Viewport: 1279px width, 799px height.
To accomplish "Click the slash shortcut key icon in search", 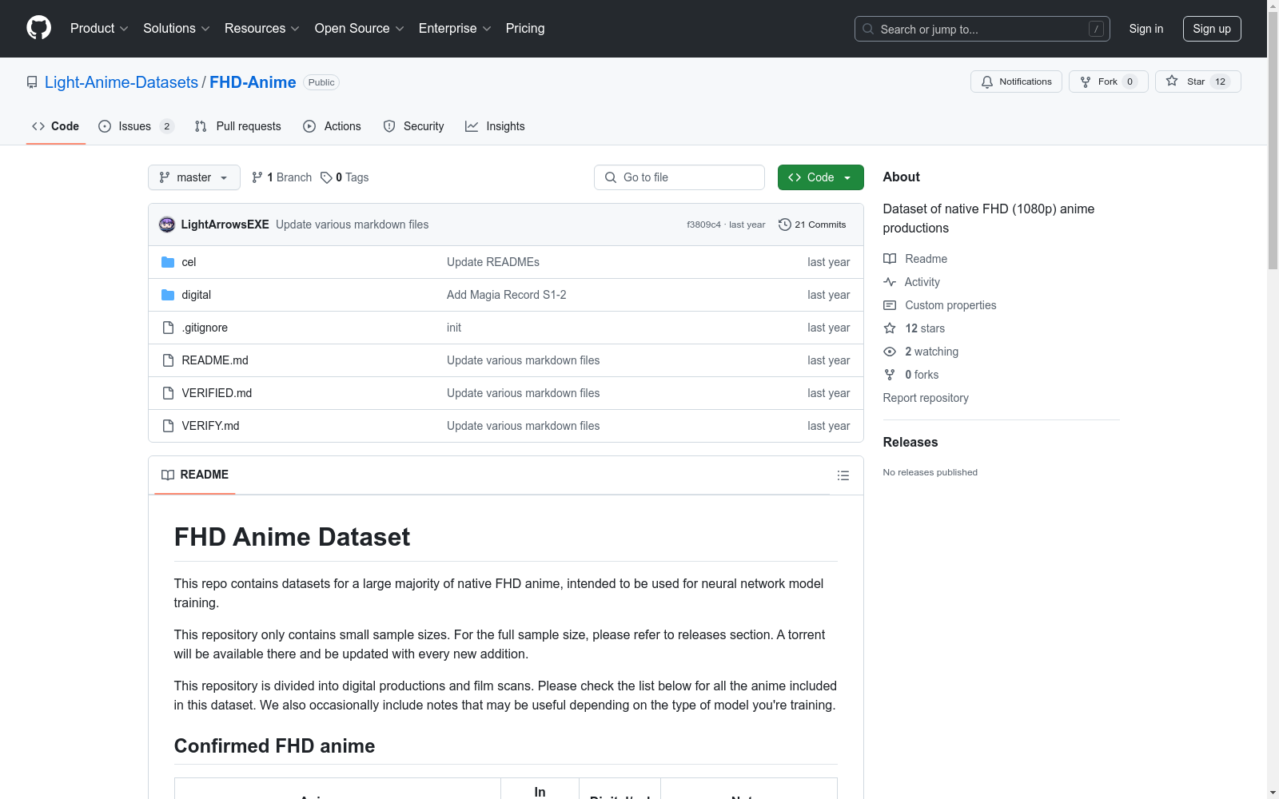I will click(x=1096, y=29).
